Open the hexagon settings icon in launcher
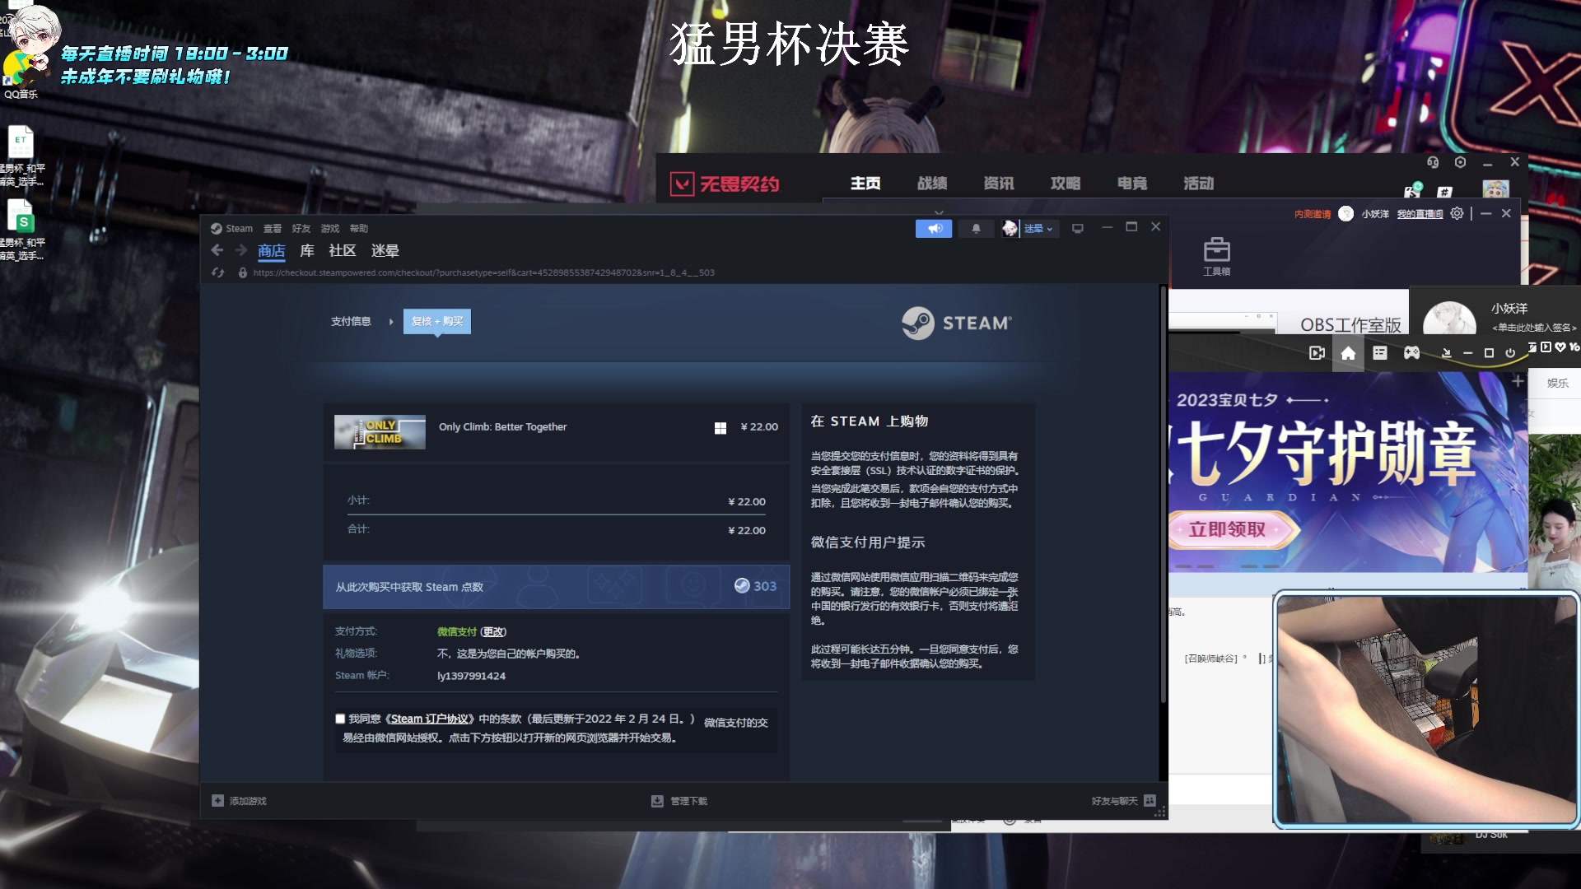This screenshot has height=889, width=1581. (1460, 162)
